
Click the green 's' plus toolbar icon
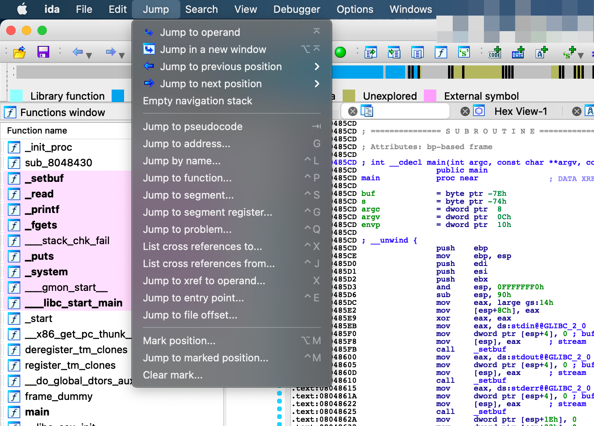click(x=569, y=52)
